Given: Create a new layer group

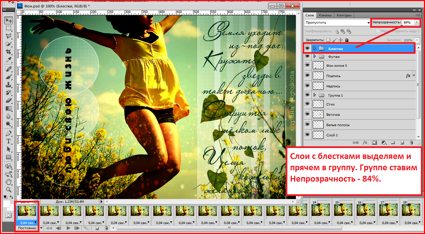Looking at the screenshot, I should 393,143.
